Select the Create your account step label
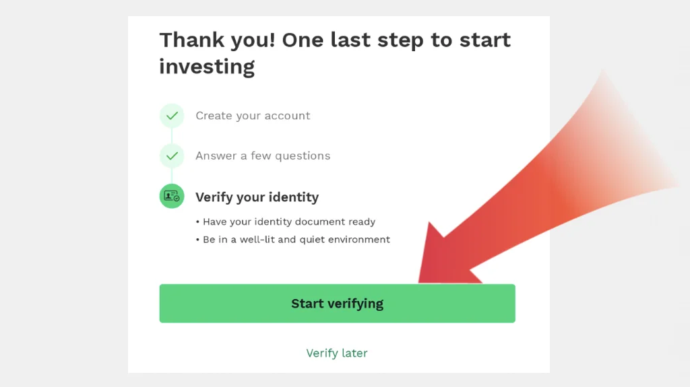The height and width of the screenshot is (387, 690). [253, 116]
